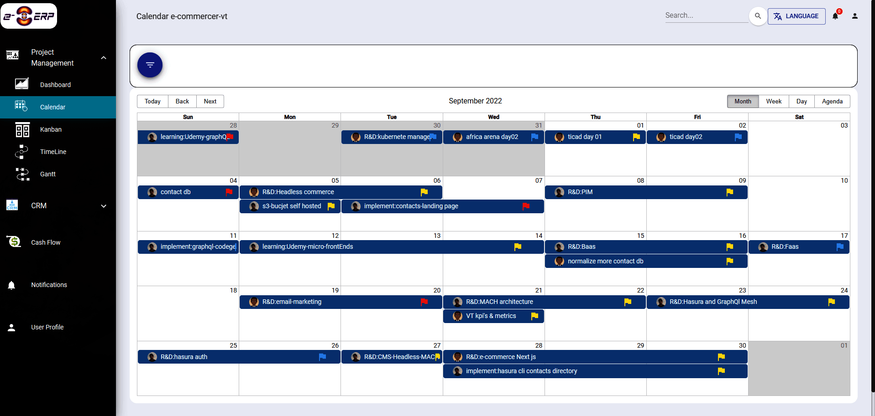This screenshot has height=416, width=875.
Task: Click the filter funnel icon above the calendar
Action: coord(150,65)
